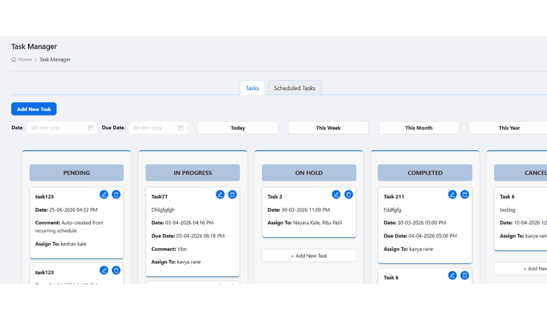547x319 pixels.
Task: Click the blue Add New Task button
Action: pos(34,109)
